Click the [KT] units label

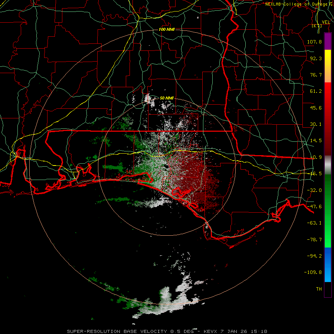click(317, 26)
